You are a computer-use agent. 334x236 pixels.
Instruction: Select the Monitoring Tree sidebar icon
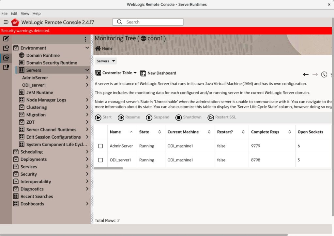[6, 58]
